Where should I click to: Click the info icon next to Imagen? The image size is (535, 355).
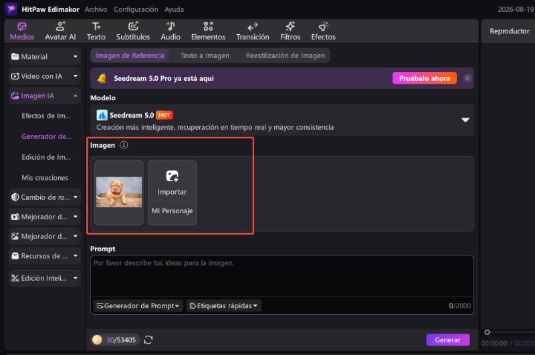[124, 145]
